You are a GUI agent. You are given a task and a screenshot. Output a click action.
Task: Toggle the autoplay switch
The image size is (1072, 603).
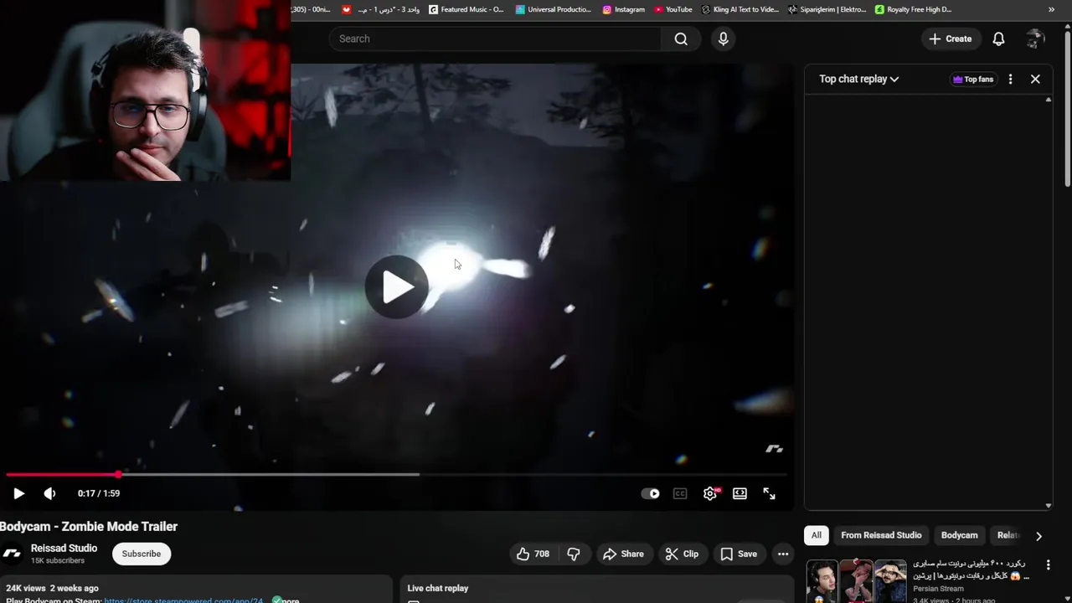650,493
